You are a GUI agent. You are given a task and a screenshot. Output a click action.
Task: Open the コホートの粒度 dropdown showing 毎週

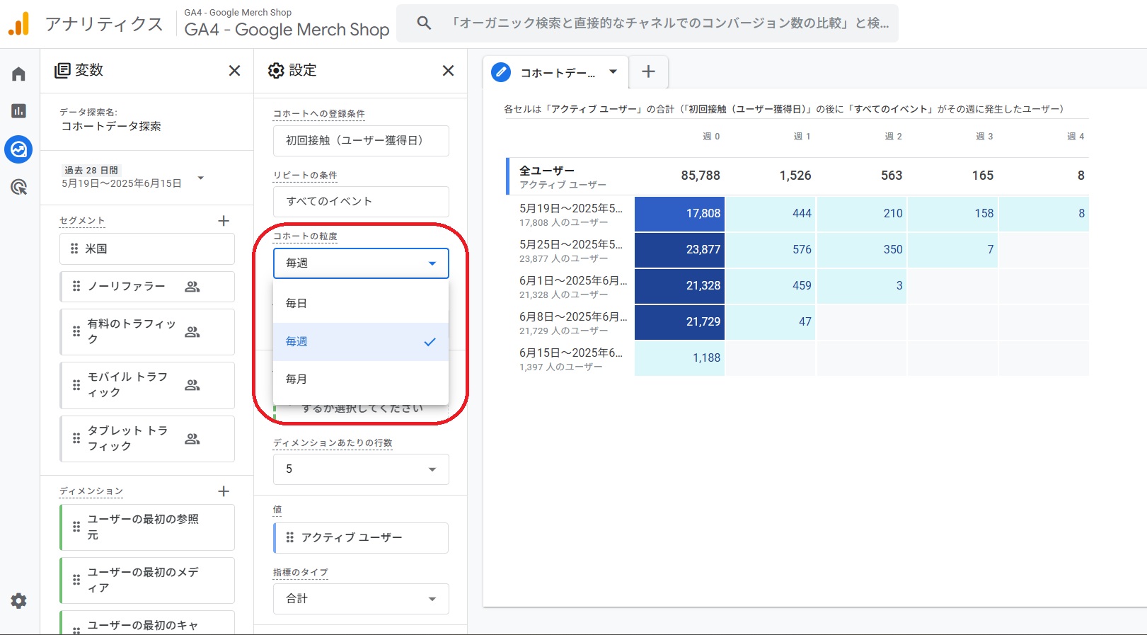(x=361, y=263)
